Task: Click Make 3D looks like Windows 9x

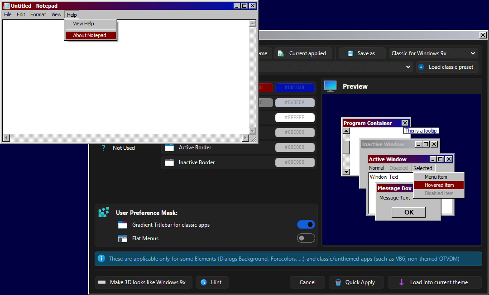Action: tap(144, 282)
